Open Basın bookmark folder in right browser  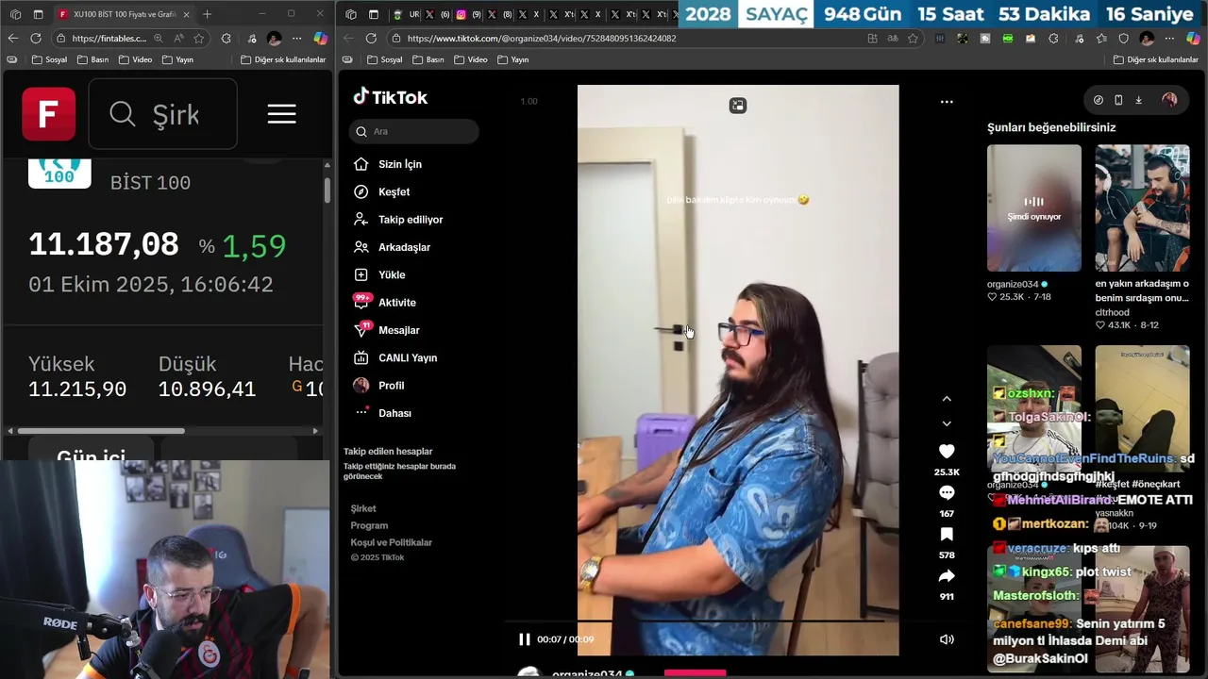(x=427, y=59)
